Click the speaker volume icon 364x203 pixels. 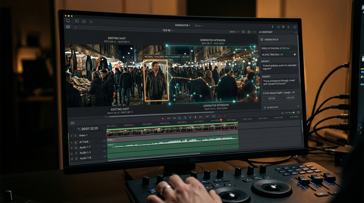pyautogui.click(x=283, y=113)
